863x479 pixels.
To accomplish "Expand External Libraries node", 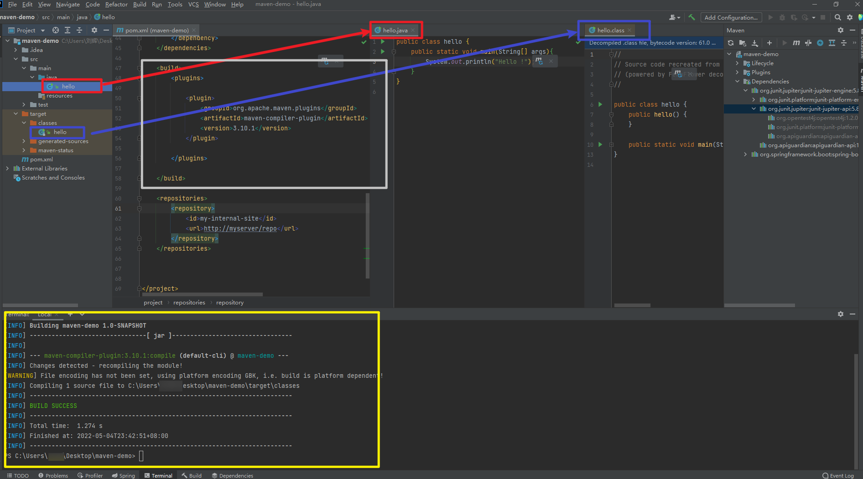I will click(8, 169).
